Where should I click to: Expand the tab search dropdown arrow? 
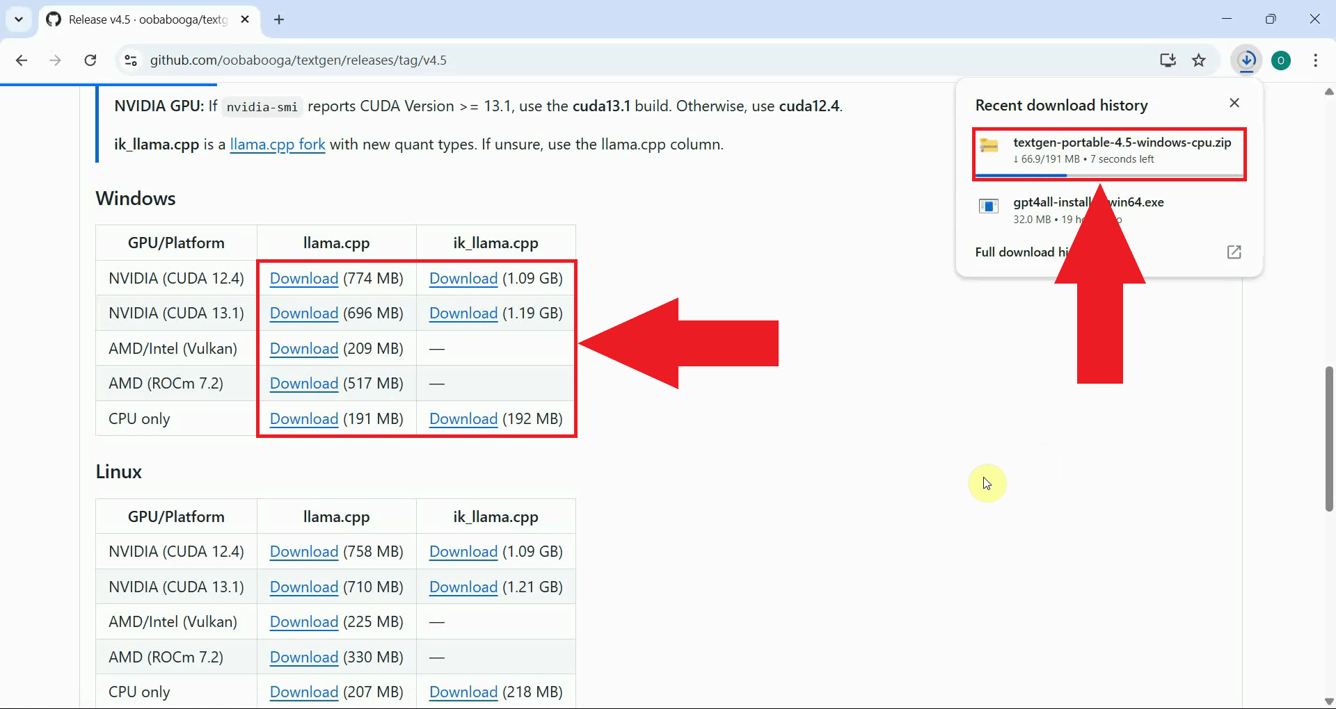click(19, 19)
